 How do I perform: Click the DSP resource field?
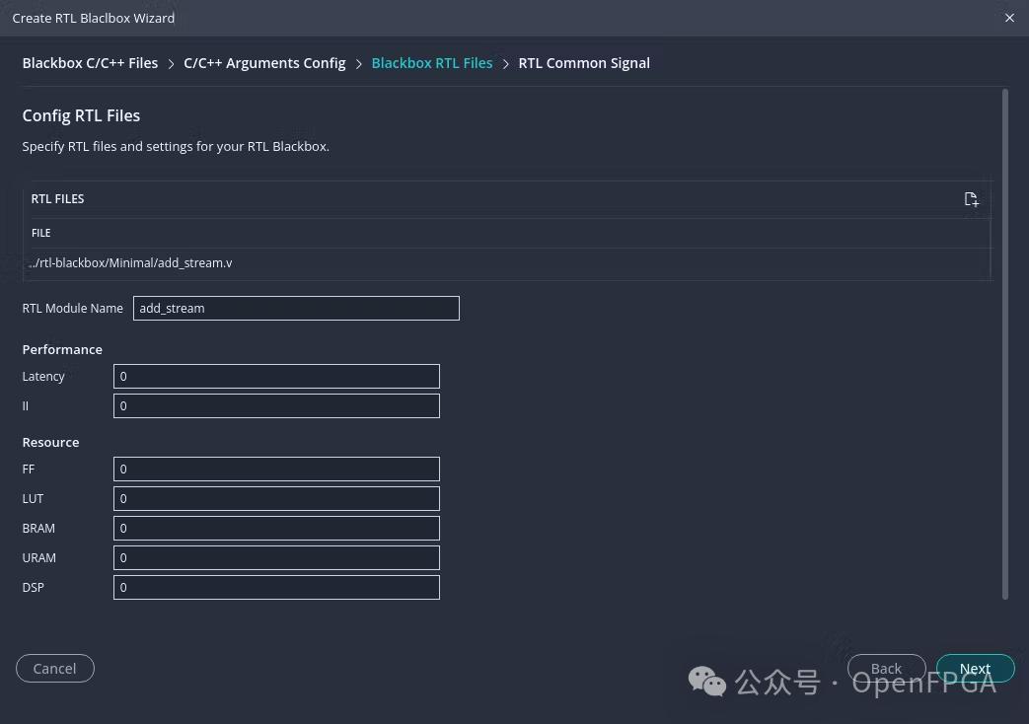tap(276, 587)
